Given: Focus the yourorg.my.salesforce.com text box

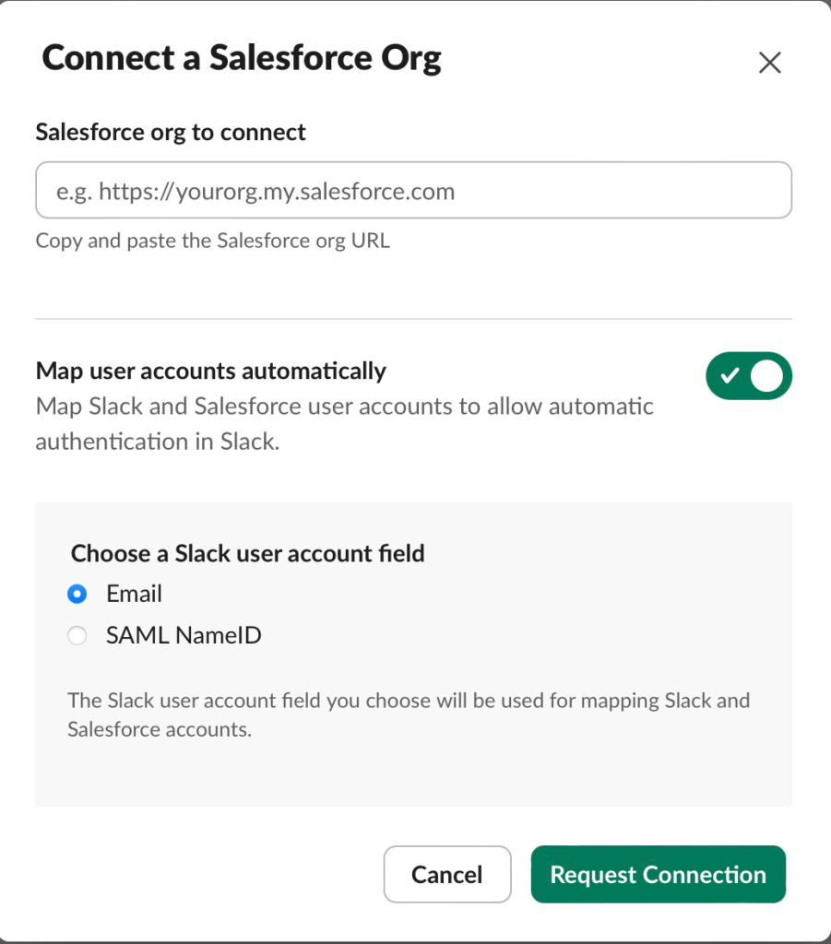Looking at the screenshot, I should (x=413, y=190).
